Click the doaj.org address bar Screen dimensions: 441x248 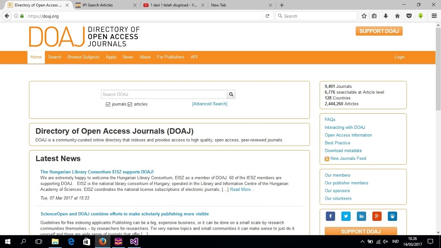pyautogui.click(x=145, y=16)
